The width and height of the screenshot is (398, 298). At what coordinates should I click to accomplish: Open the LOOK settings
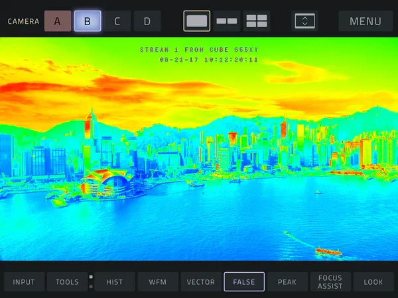pyautogui.click(x=373, y=282)
